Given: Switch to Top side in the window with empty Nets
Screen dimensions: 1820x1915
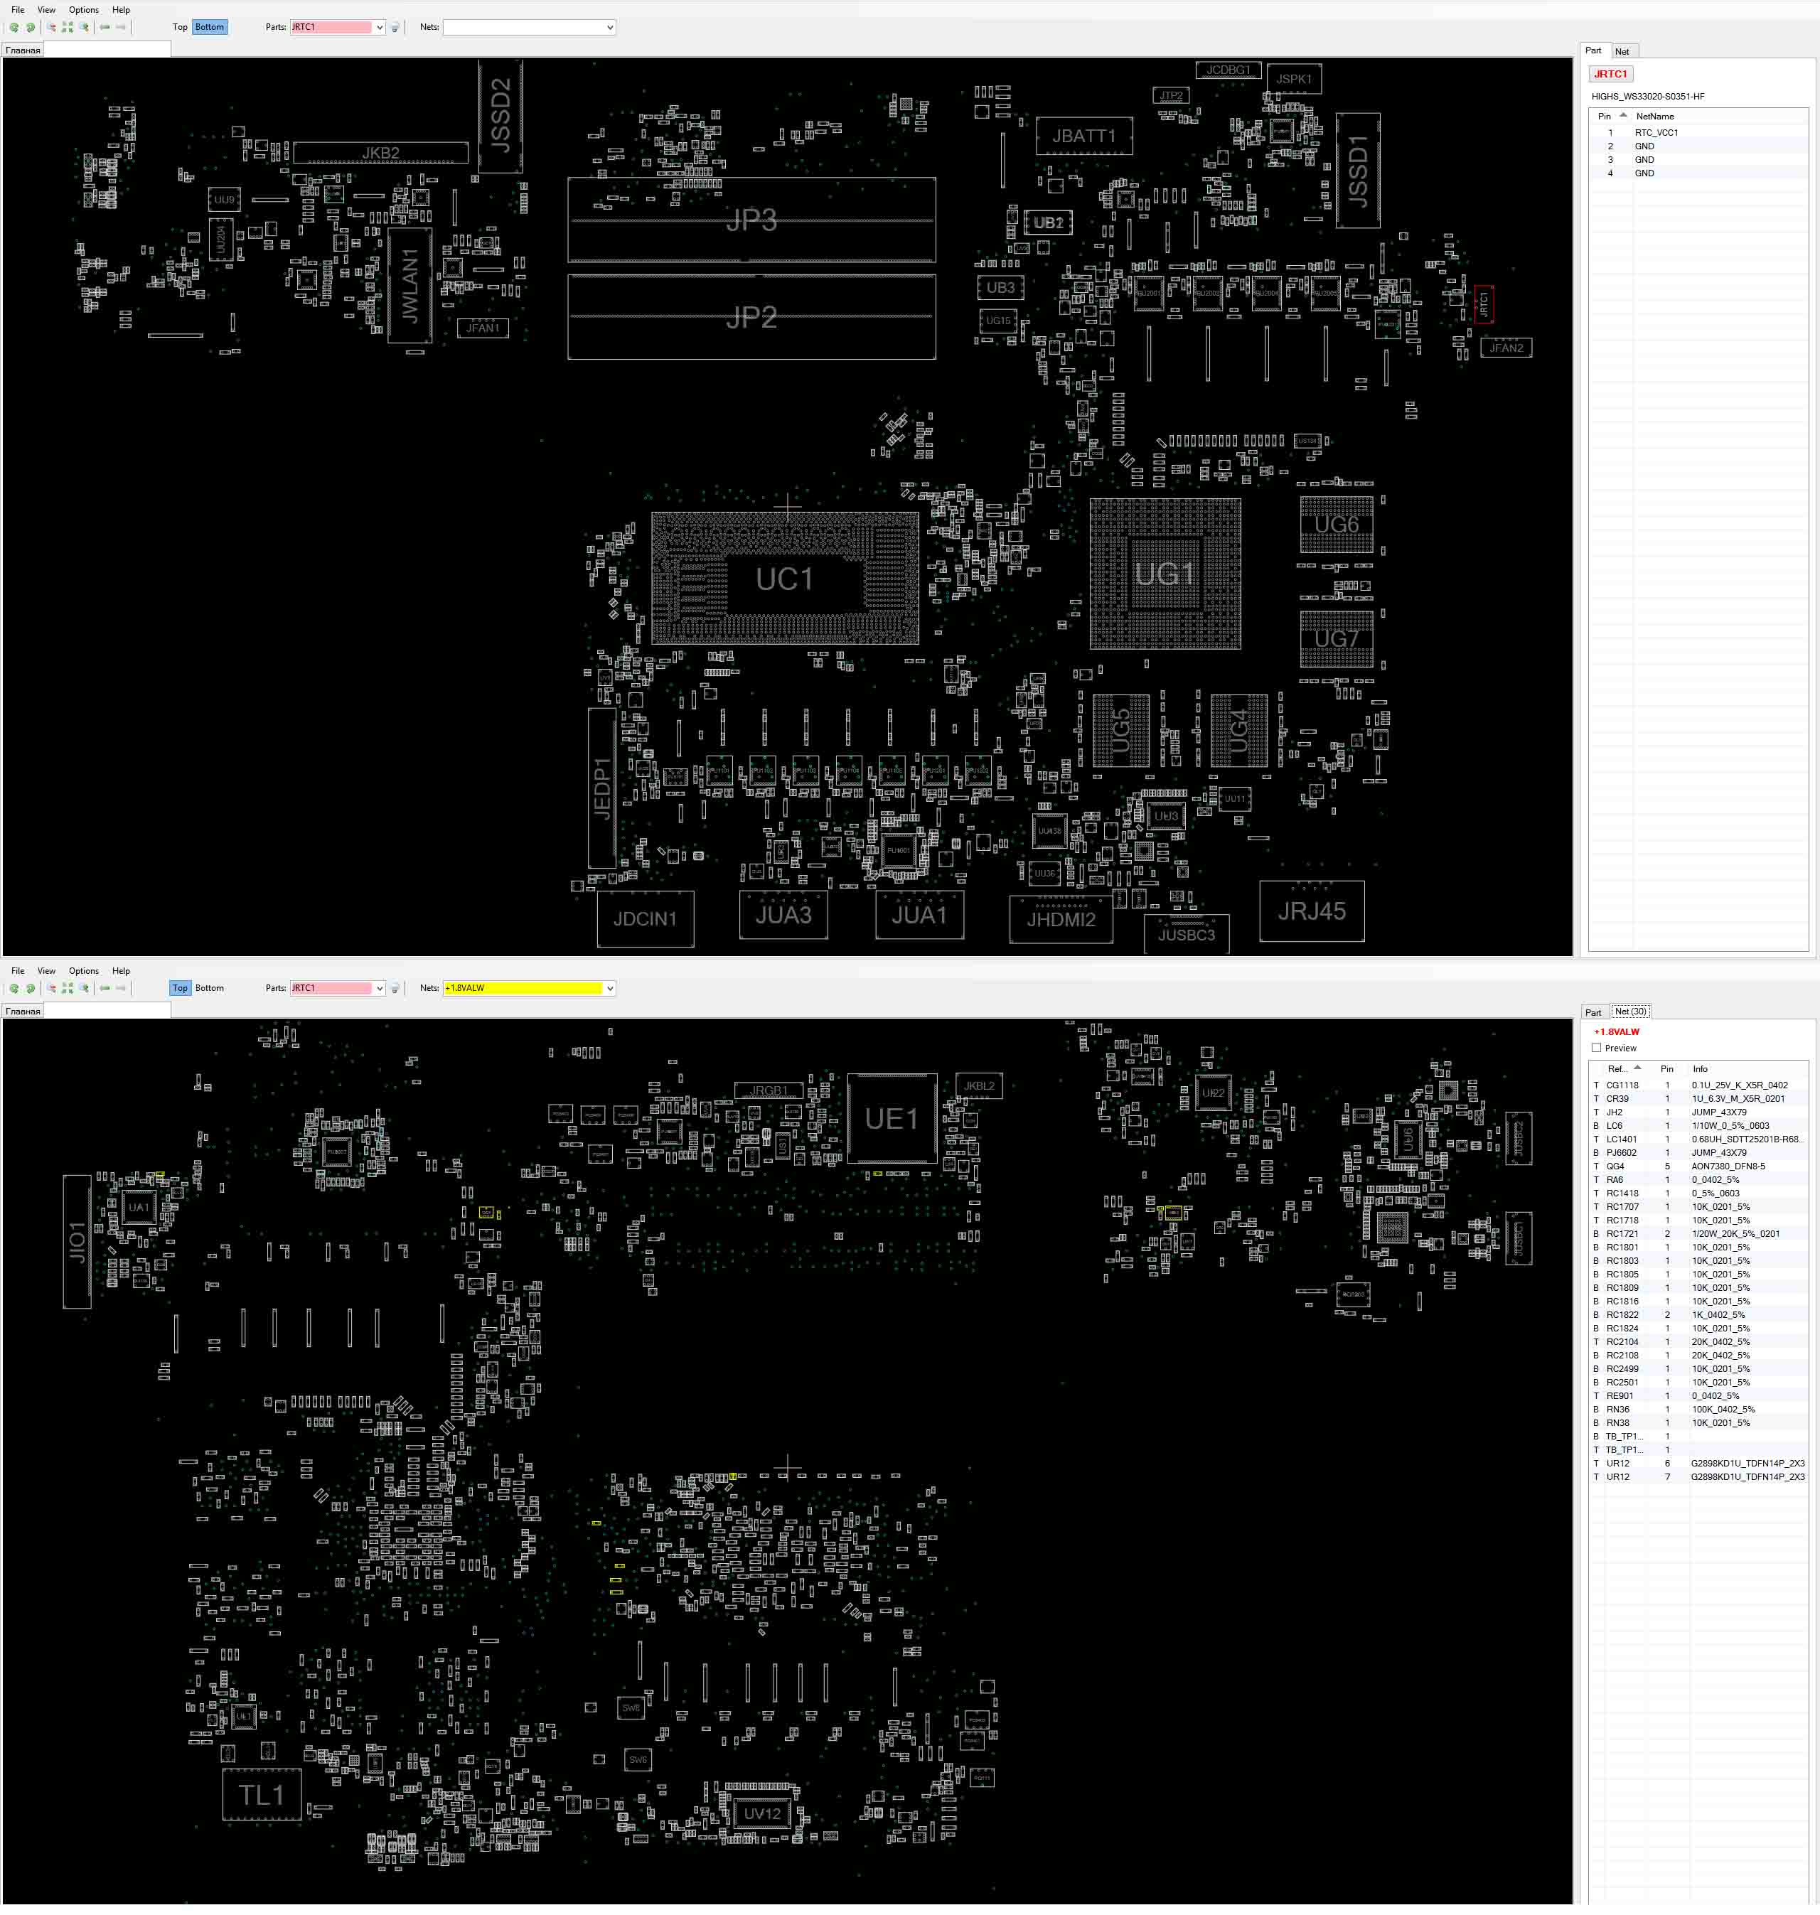Looking at the screenshot, I should click(x=179, y=27).
